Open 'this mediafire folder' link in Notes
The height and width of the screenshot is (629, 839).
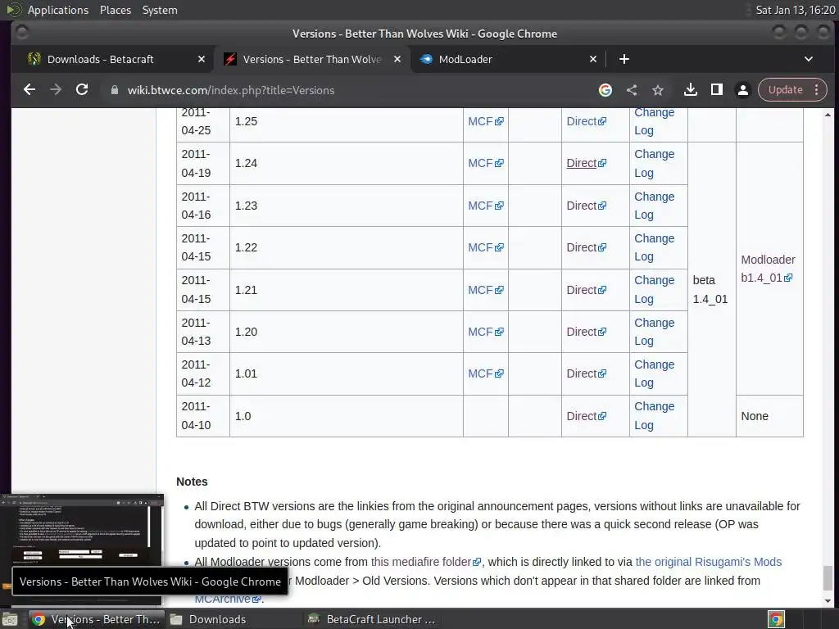(x=426, y=562)
